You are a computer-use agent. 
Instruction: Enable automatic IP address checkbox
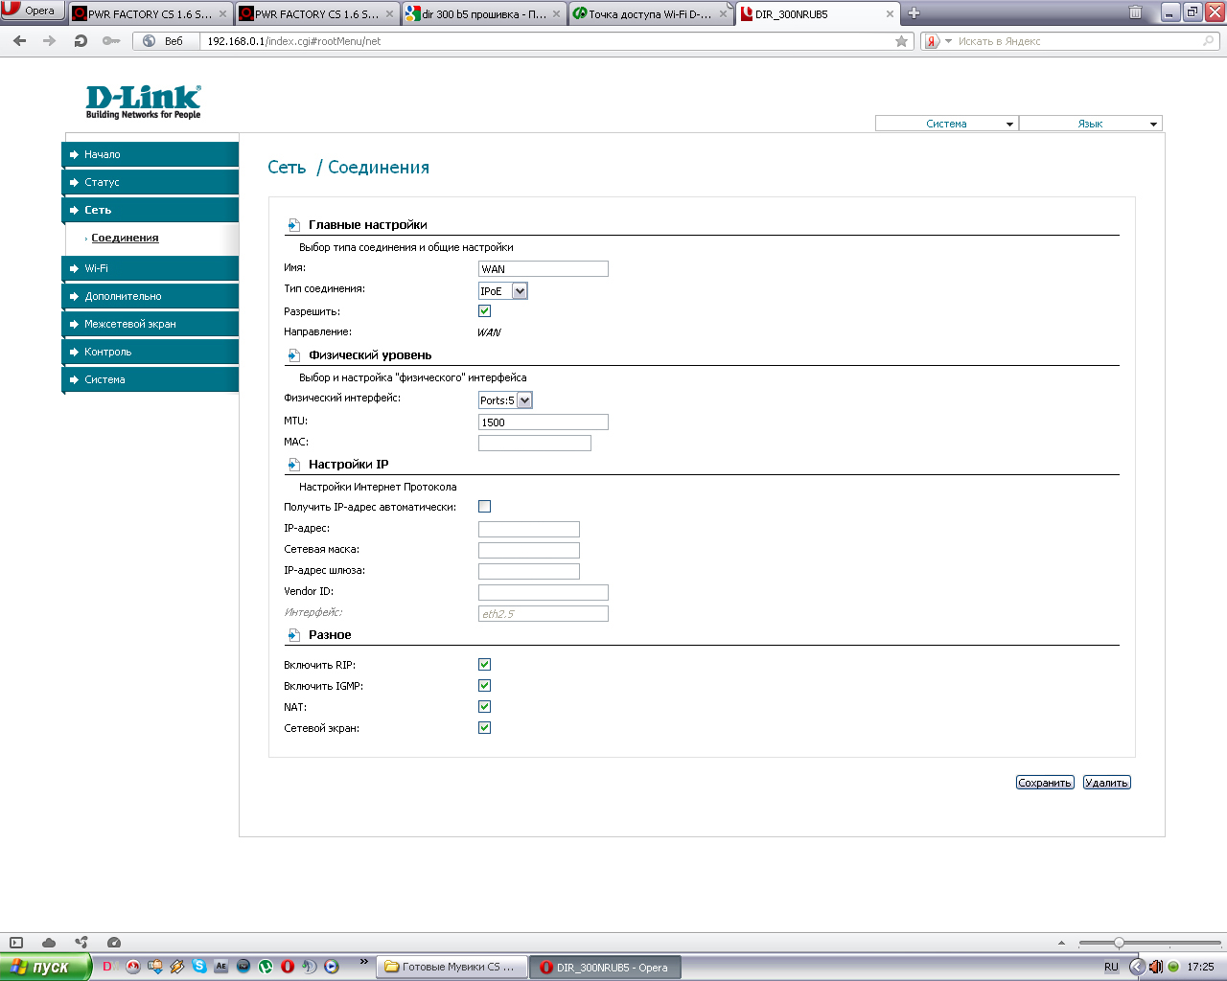pos(484,507)
